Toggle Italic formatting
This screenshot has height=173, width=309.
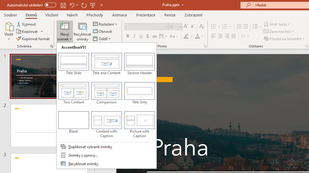coord(134,36)
